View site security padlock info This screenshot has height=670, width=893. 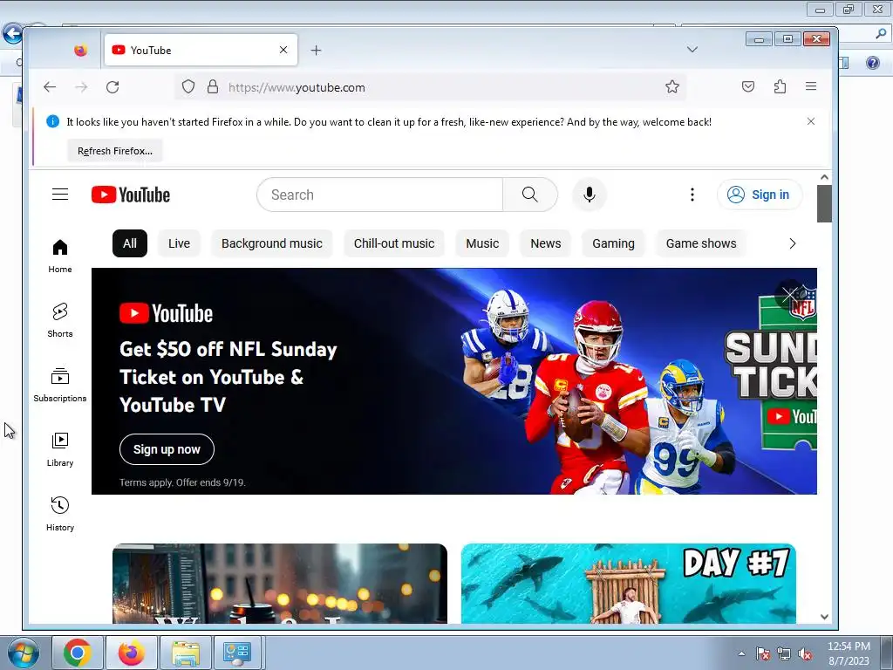[213, 86]
